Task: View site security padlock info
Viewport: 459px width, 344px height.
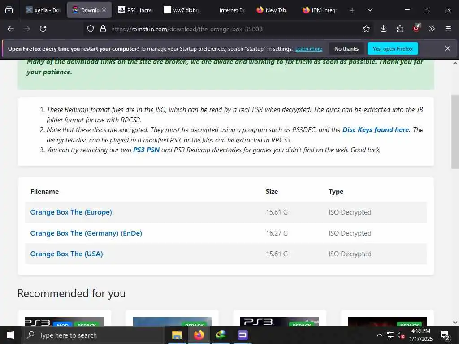Action: [103, 29]
